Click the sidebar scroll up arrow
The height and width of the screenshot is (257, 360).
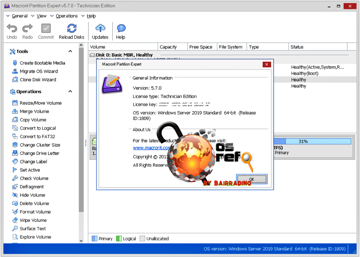[81, 45]
